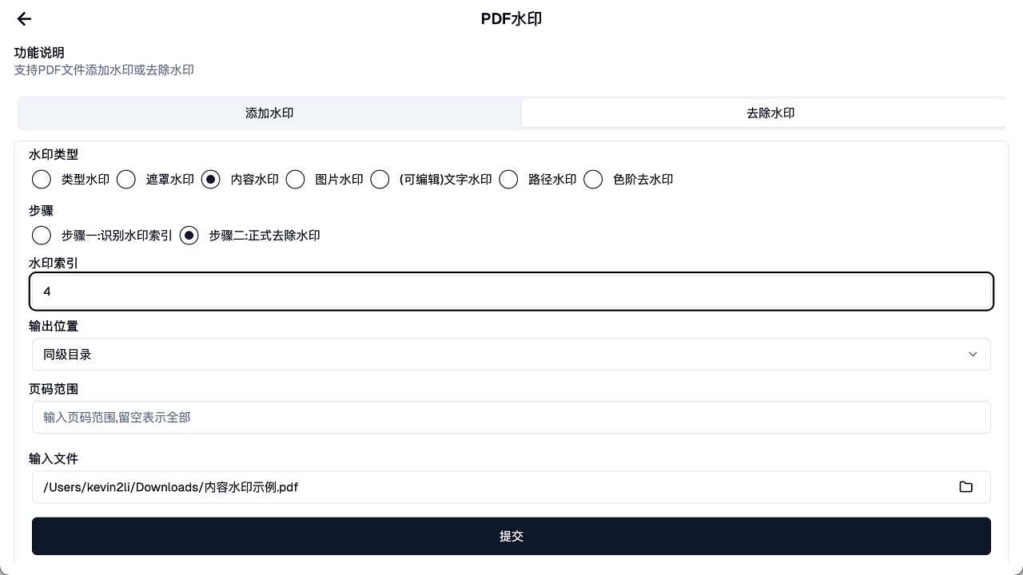This screenshot has width=1023, height=575.
Task: Click the 提交 submit button
Action: 511,536
